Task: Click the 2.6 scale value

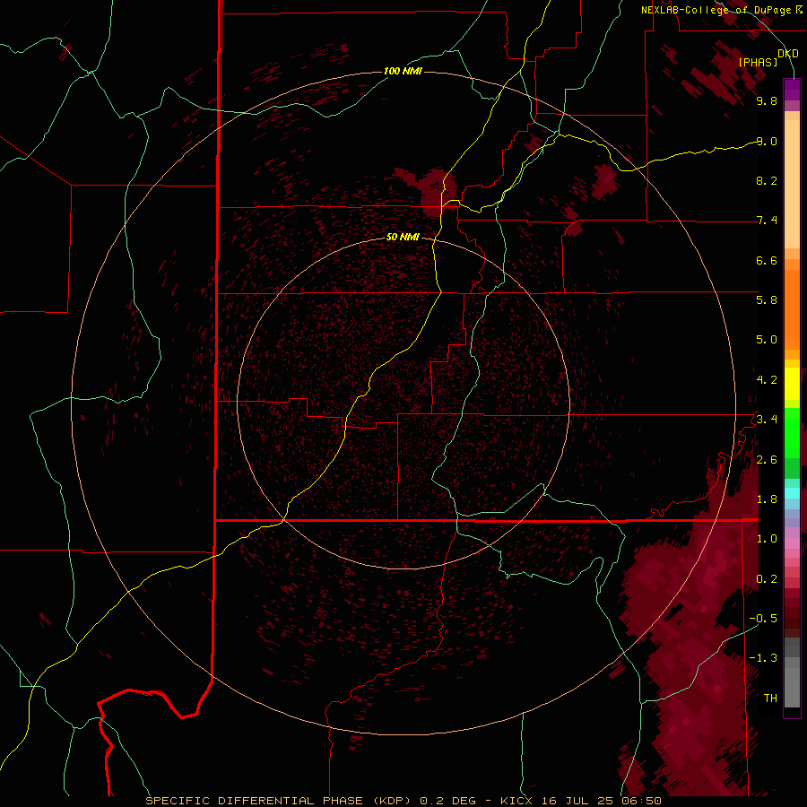Action: tap(767, 459)
